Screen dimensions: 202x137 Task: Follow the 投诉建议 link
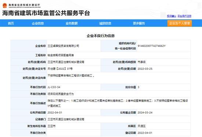[x=172, y=16]
